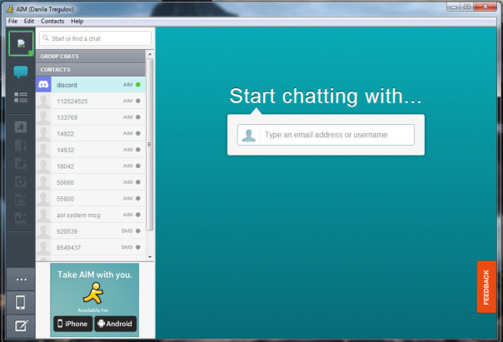Collapse the CONTACTS section header

(x=91, y=70)
